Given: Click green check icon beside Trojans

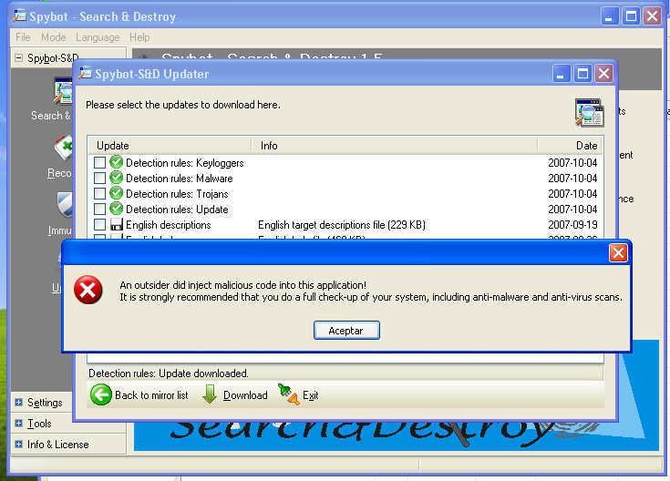Looking at the screenshot, I should [117, 193].
